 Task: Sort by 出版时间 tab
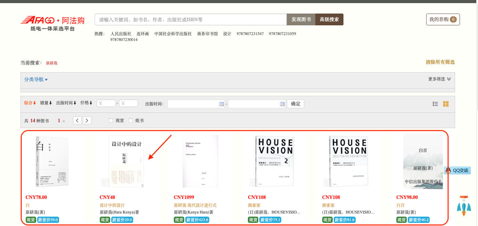coord(66,103)
